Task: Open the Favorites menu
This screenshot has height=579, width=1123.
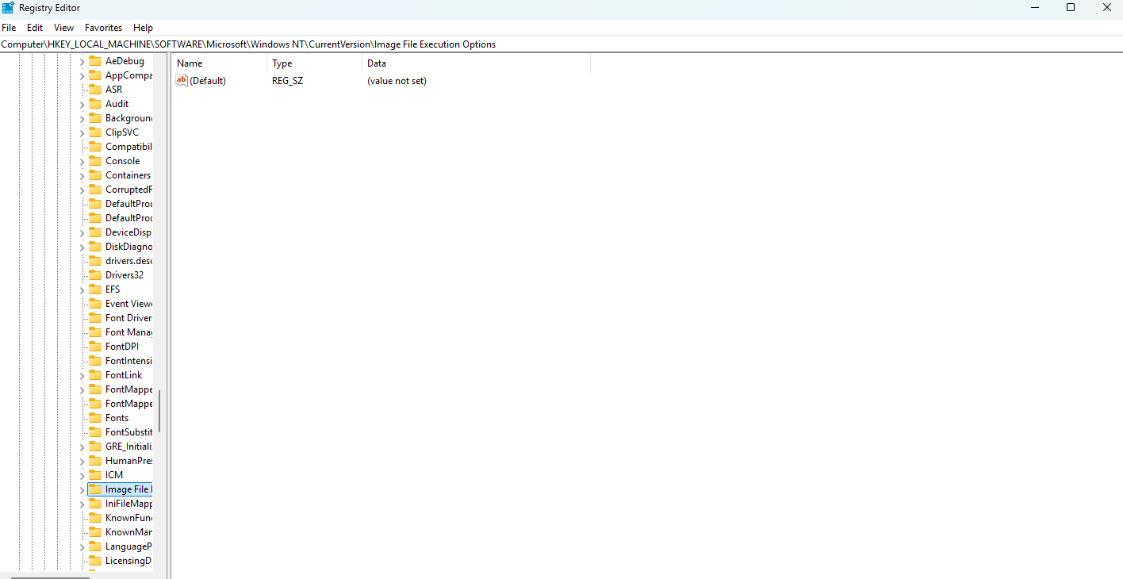Action: [104, 28]
